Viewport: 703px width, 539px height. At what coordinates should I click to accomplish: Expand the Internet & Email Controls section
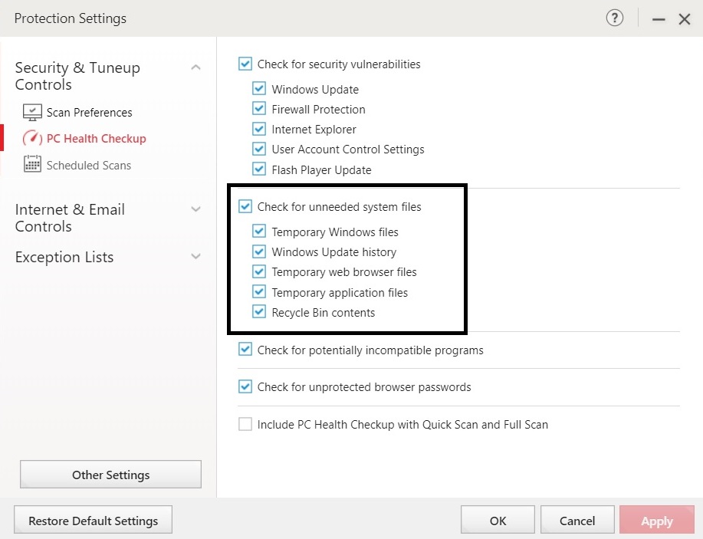tap(195, 209)
